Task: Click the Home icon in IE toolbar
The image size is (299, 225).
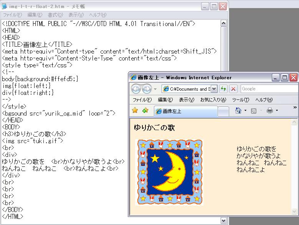Action: point(238,111)
